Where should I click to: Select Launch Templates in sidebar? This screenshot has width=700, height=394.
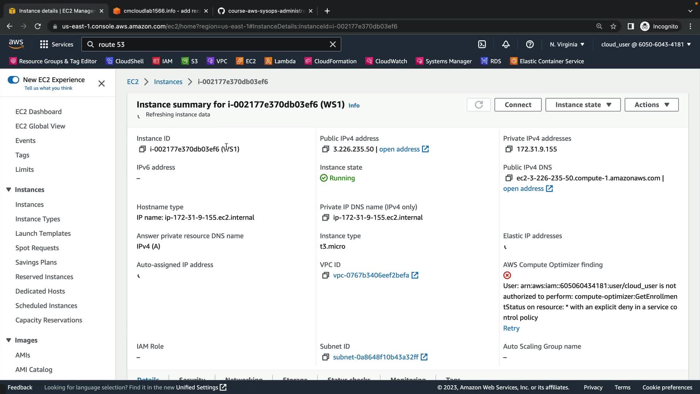[x=43, y=233]
